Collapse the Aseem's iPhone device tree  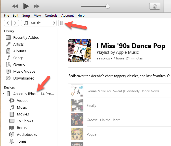coord(4,93)
